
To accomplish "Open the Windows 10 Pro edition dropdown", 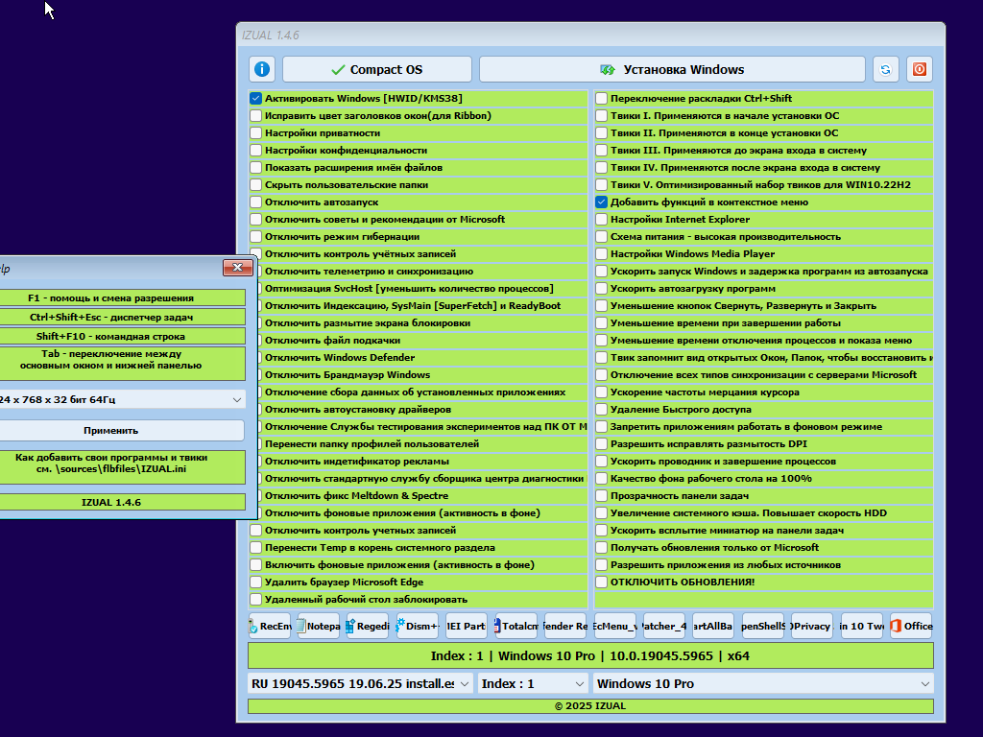I will tap(763, 683).
